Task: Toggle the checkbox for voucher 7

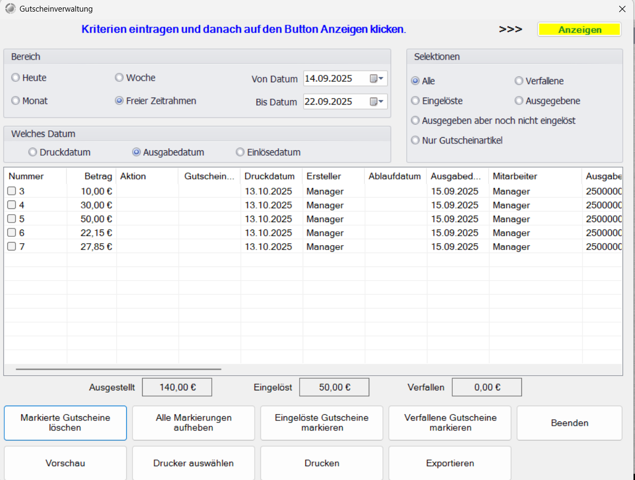Action: pyautogui.click(x=12, y=246)
